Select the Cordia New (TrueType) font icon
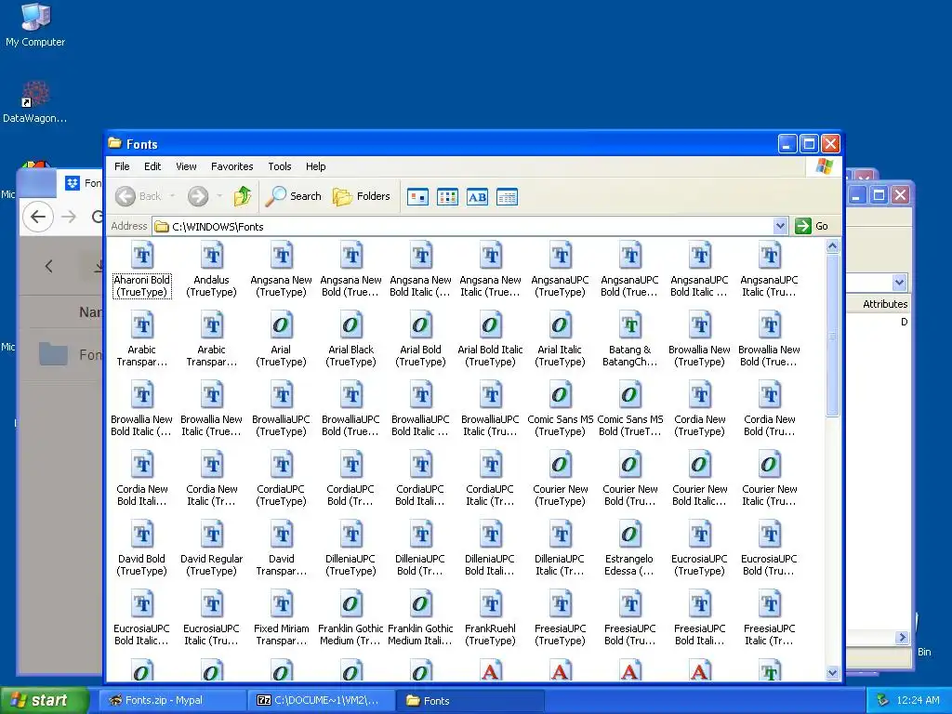This screenshot has width=952, height=714. 700,395
